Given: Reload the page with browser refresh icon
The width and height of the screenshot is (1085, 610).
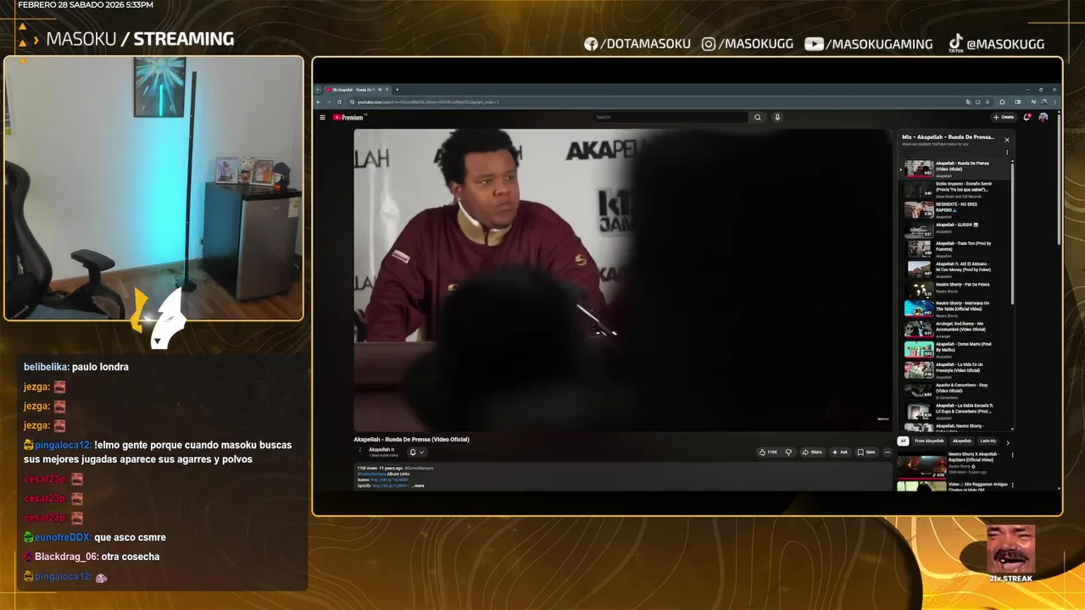Looking at the screenshot, I should [339, 102].
